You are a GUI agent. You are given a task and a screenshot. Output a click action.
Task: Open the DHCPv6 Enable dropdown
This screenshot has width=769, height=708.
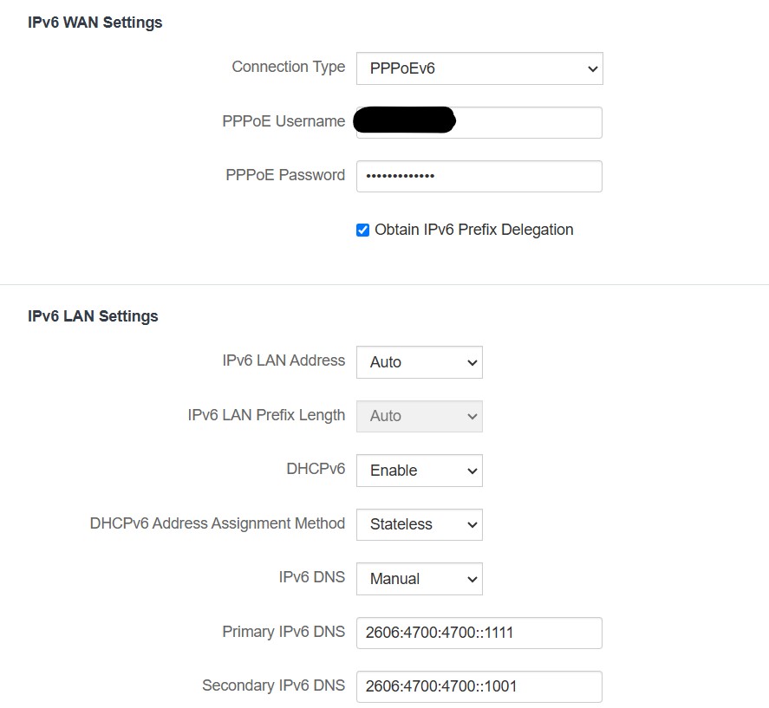pyautogui.click(x=420, y=471)
